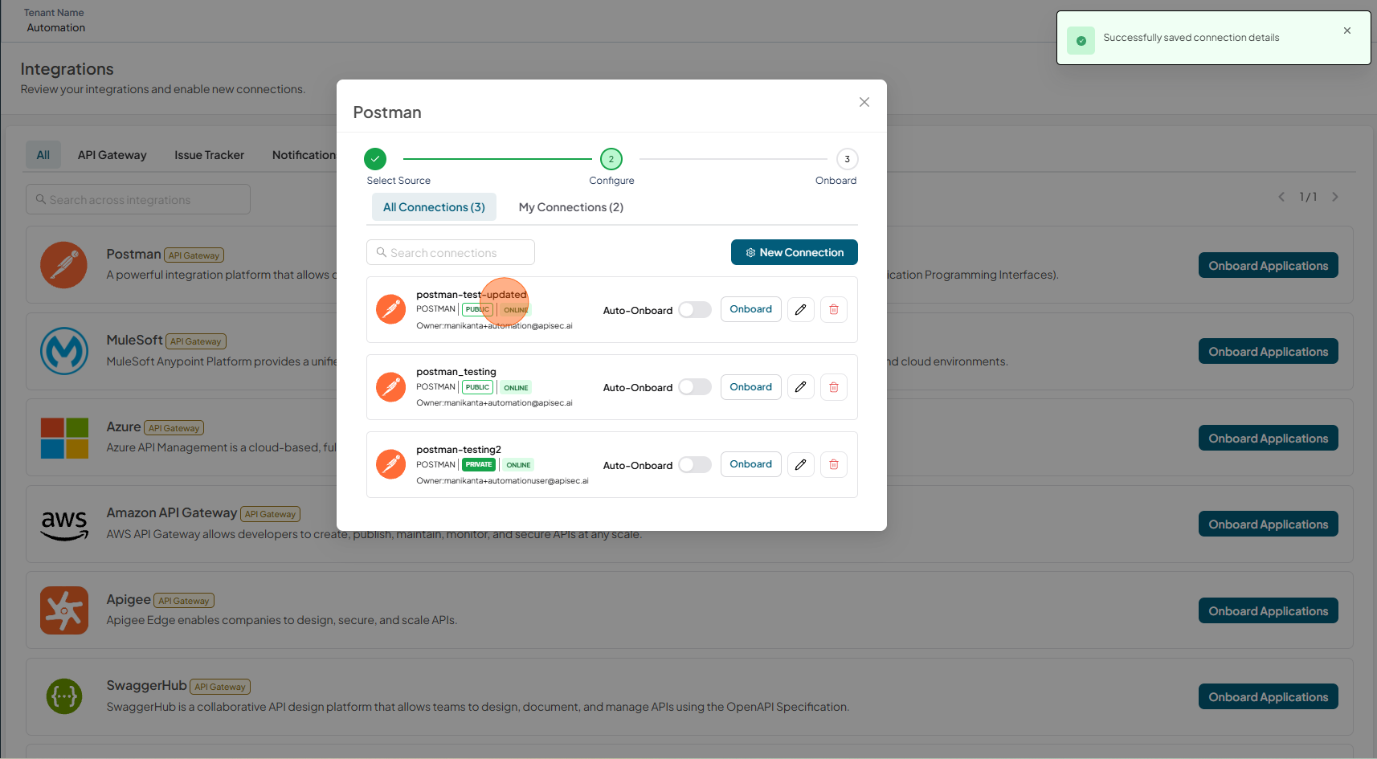Go to the previous integrations page arrow

coord(1281,197)
